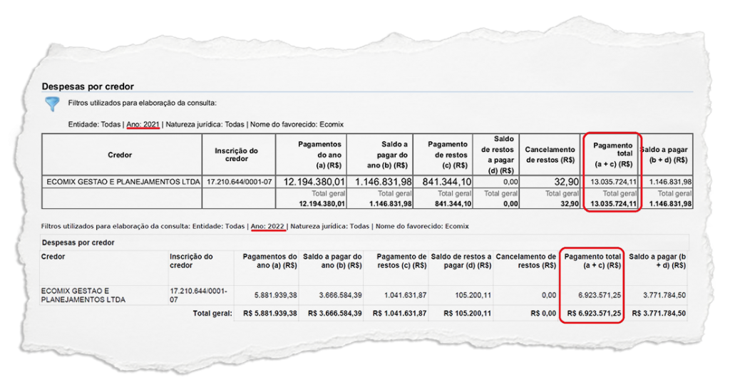Click bold 'R$ 105.200,11' total in 2022 table
Image resolution: width=730 pixels, height=380 pixels.
coord(468,314)
